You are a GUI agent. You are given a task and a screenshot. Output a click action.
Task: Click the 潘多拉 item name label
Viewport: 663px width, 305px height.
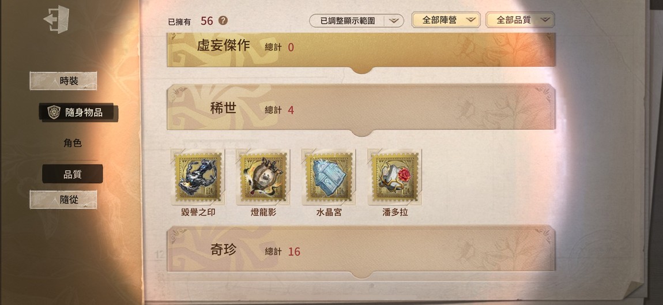point(395,212)
